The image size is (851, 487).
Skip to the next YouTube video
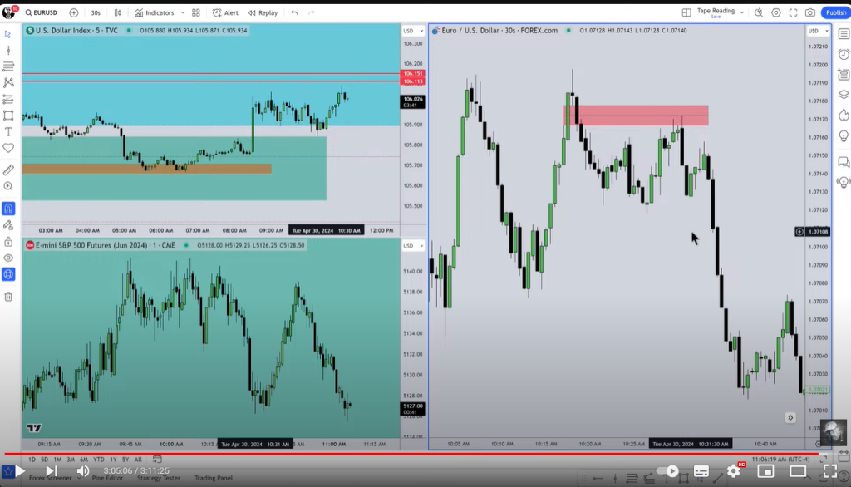tap(51, 470)
